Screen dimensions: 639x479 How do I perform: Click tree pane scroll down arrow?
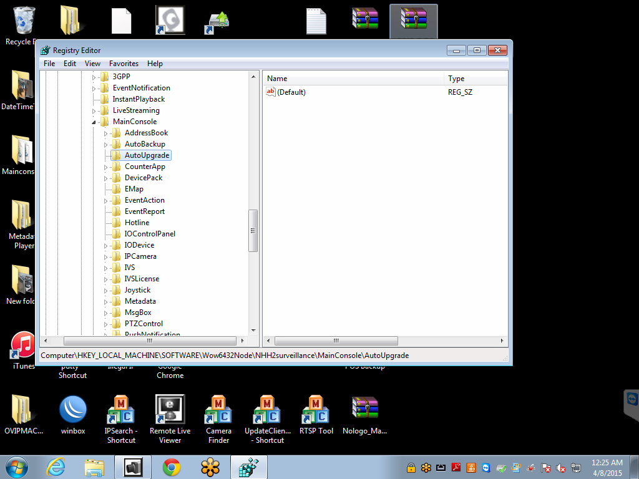(253, 331)
